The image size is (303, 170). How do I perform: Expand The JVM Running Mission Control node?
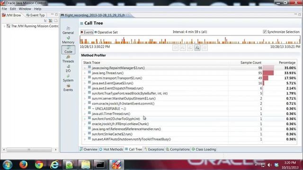(x=4, y=26)
